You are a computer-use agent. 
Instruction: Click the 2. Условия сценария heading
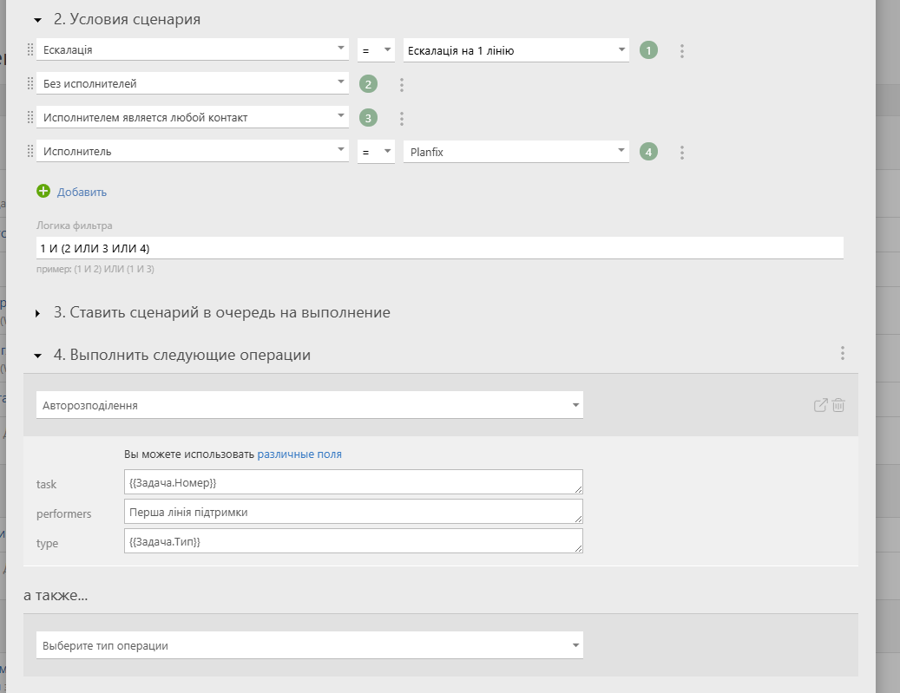[x=127, y=19]
